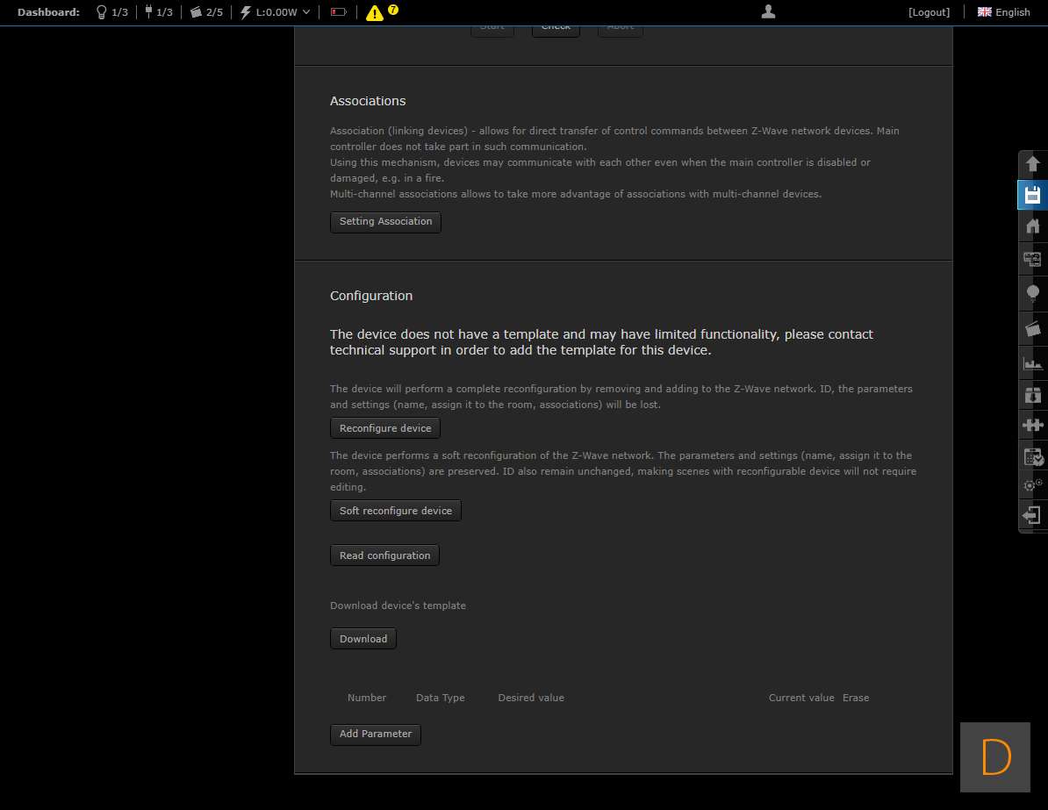The width and height of the screenshot is (1048, 810).
Task: Click the Add Parameter button
Action: (376, 734)
